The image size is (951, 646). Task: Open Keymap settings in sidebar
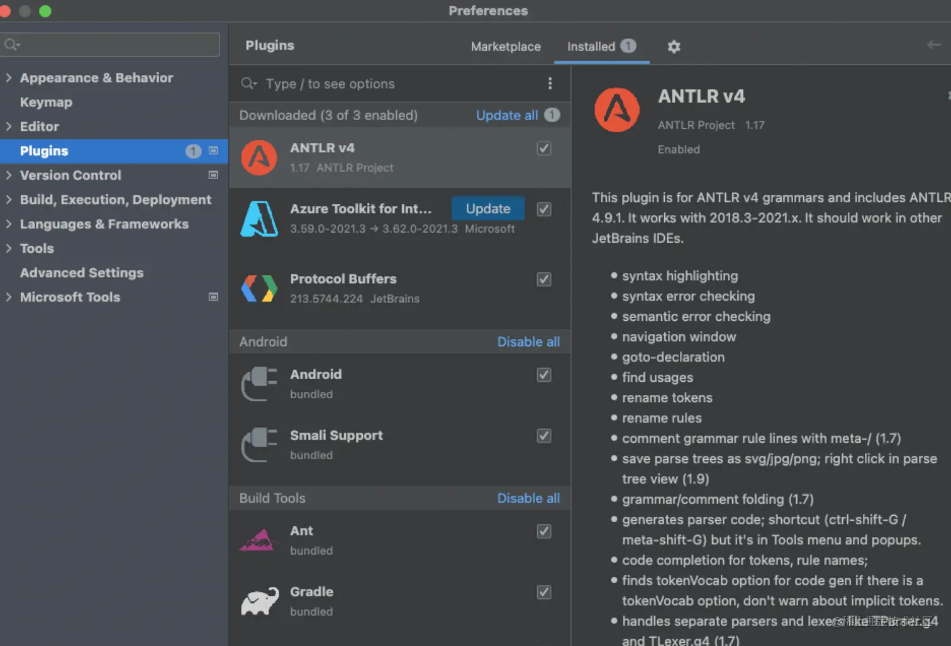tap(46, 103)
